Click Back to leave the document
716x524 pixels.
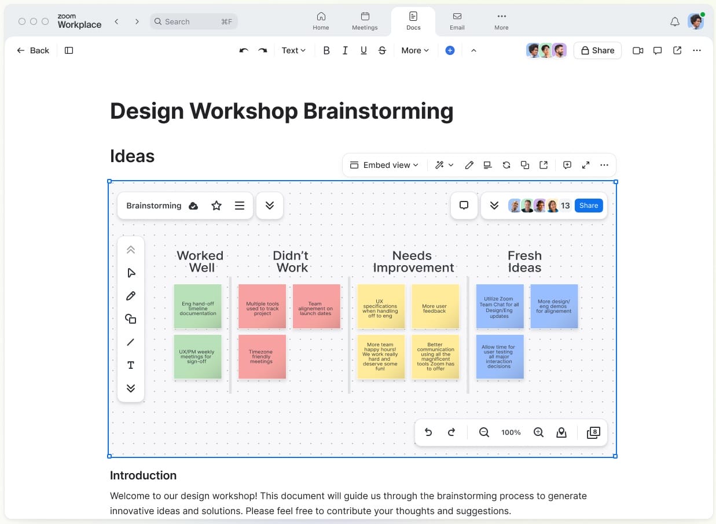coord(33,50)
